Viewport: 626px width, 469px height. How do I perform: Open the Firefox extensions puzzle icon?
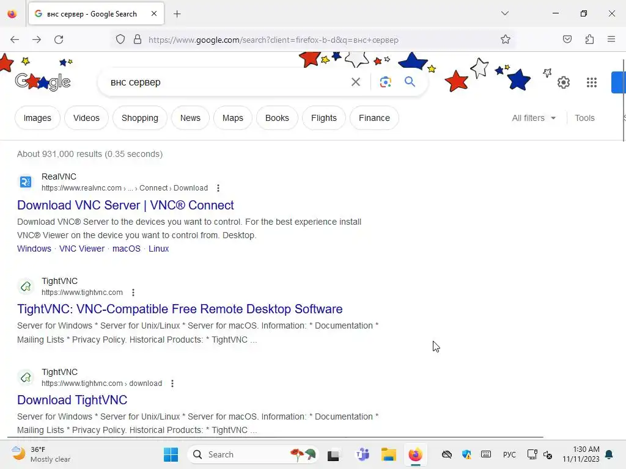click(x=589, y=40)
